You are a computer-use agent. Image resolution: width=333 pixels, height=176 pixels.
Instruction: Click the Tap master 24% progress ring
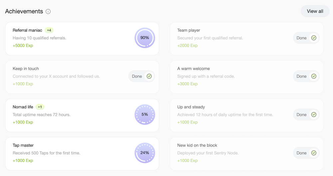pos(145,153)
